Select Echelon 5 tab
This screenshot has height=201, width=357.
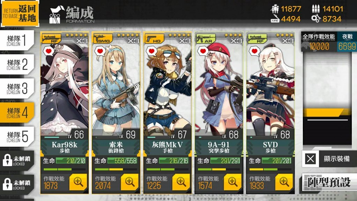[17, 136]
